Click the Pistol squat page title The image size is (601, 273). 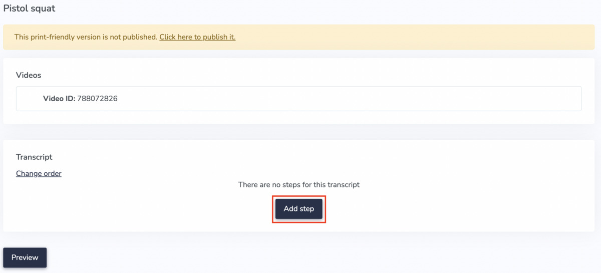tap(30, 9)
